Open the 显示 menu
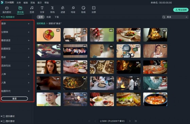 (40, 3)
